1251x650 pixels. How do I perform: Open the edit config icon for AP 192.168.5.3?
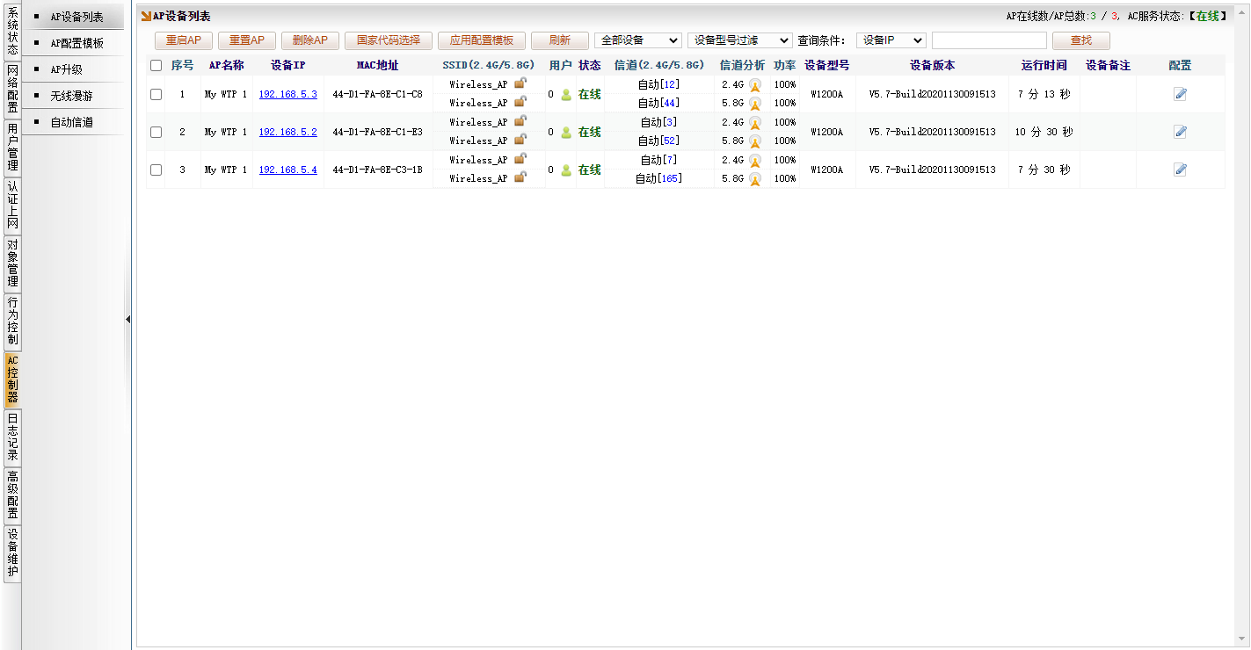[1180, 94]
